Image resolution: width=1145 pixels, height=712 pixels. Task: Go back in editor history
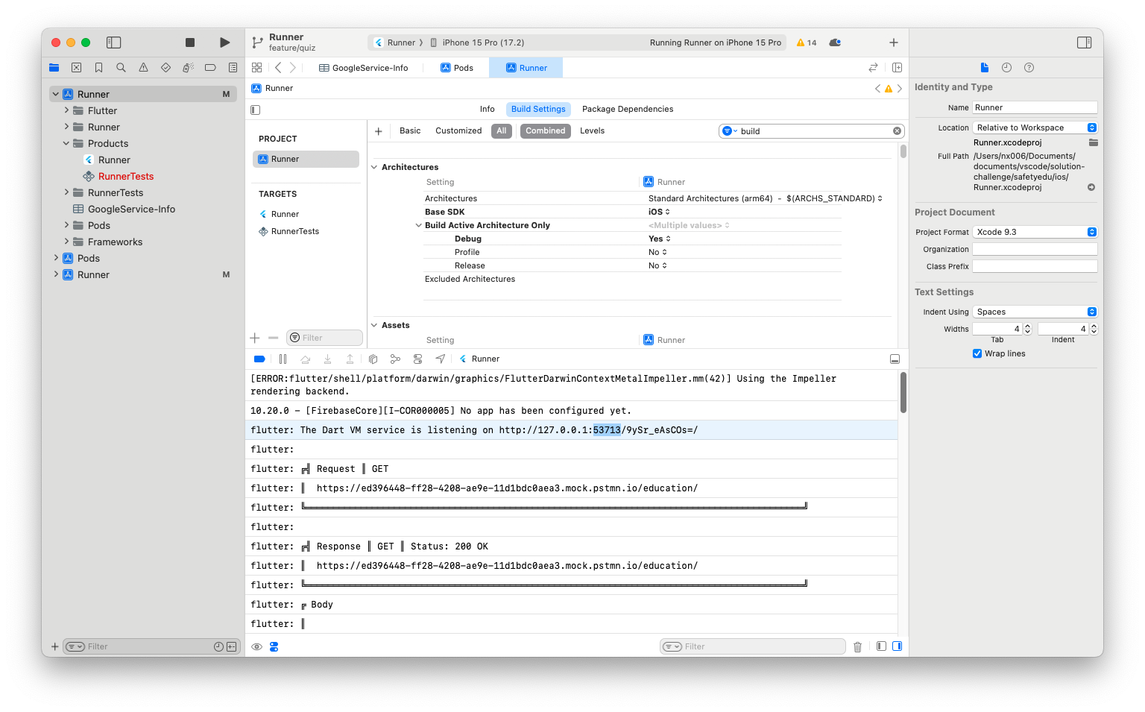278,67
